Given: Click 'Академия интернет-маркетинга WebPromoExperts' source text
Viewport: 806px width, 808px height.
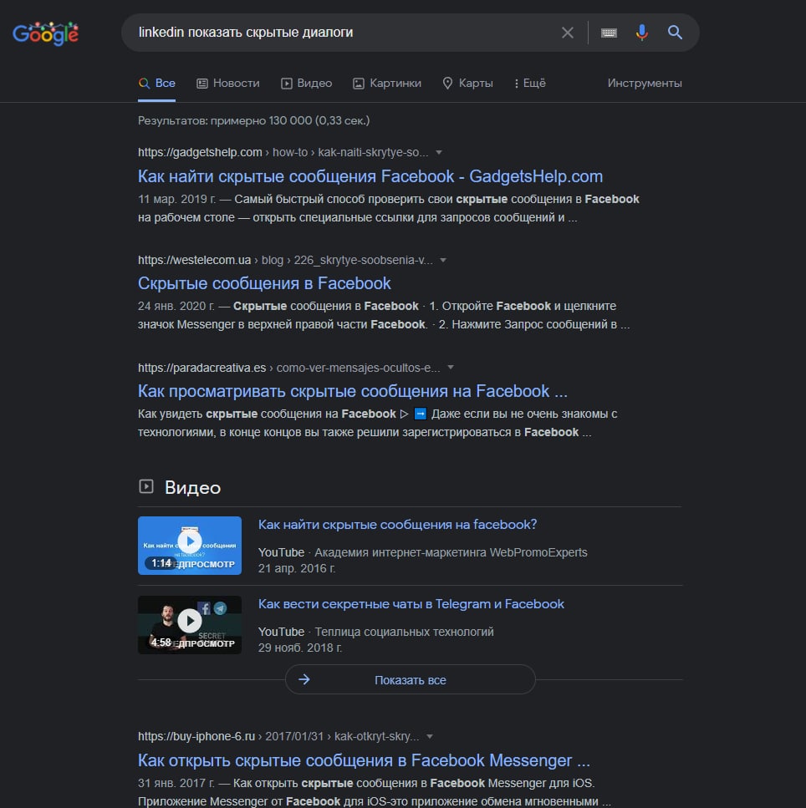Looking at the screenshot, I should [451, 552].
